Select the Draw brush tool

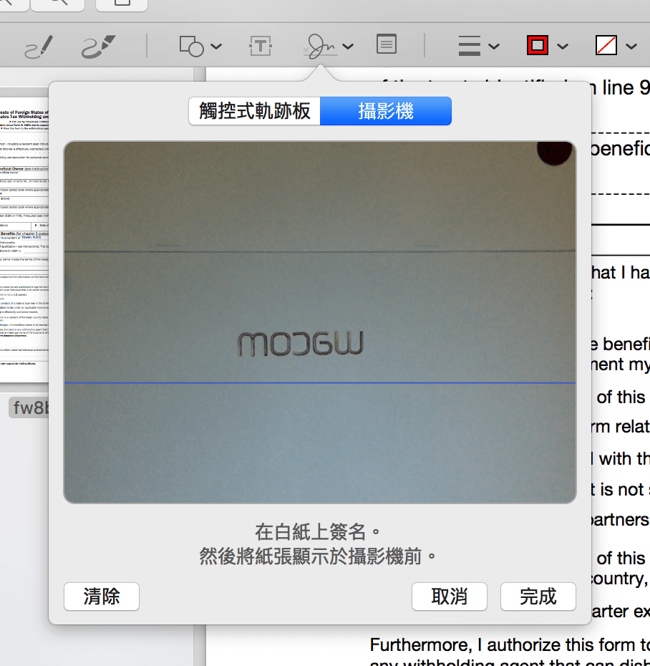point(99,47)
